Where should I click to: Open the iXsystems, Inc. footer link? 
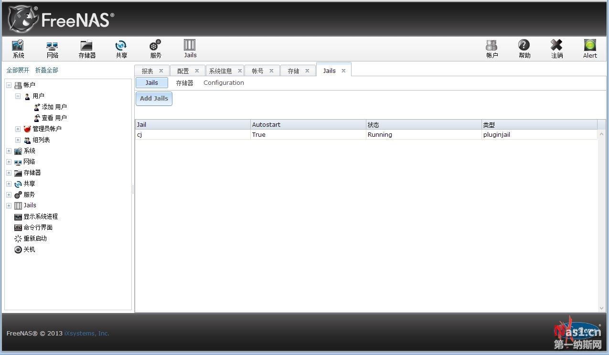pos(87,333)
